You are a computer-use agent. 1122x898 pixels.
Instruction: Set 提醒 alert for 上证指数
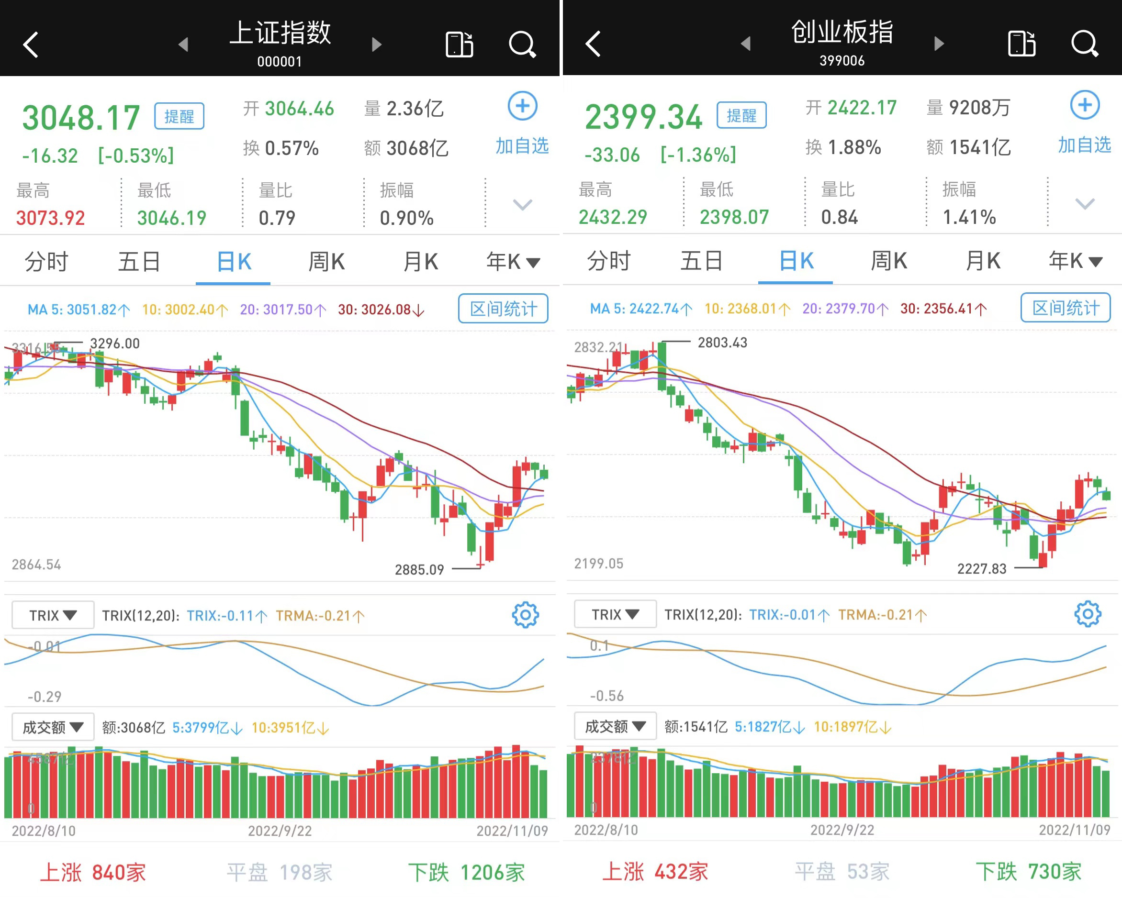(179, 116)
